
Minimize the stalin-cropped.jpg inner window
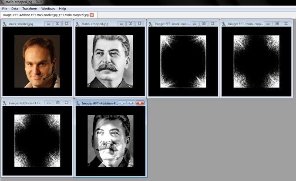click(x=121, y=23)
